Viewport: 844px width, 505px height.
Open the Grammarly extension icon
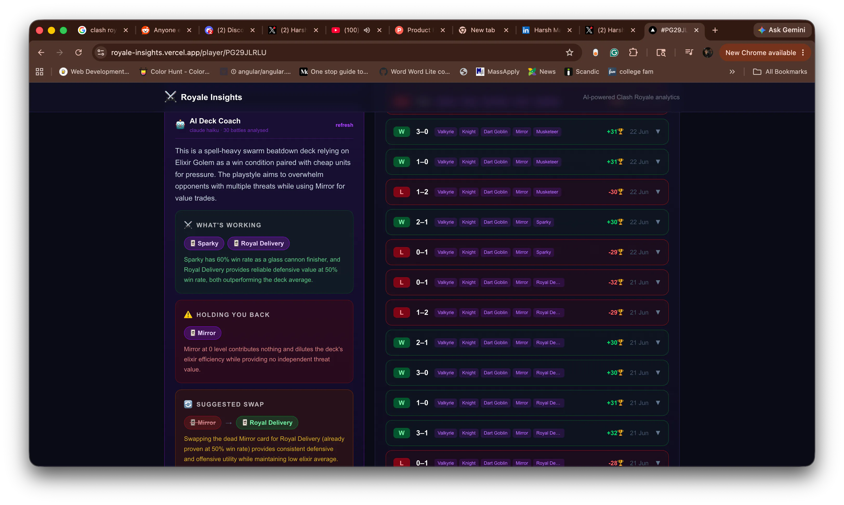click(614, 52)
